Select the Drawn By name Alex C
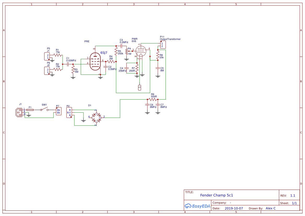The image size is (305, 216). pos(271,208)
